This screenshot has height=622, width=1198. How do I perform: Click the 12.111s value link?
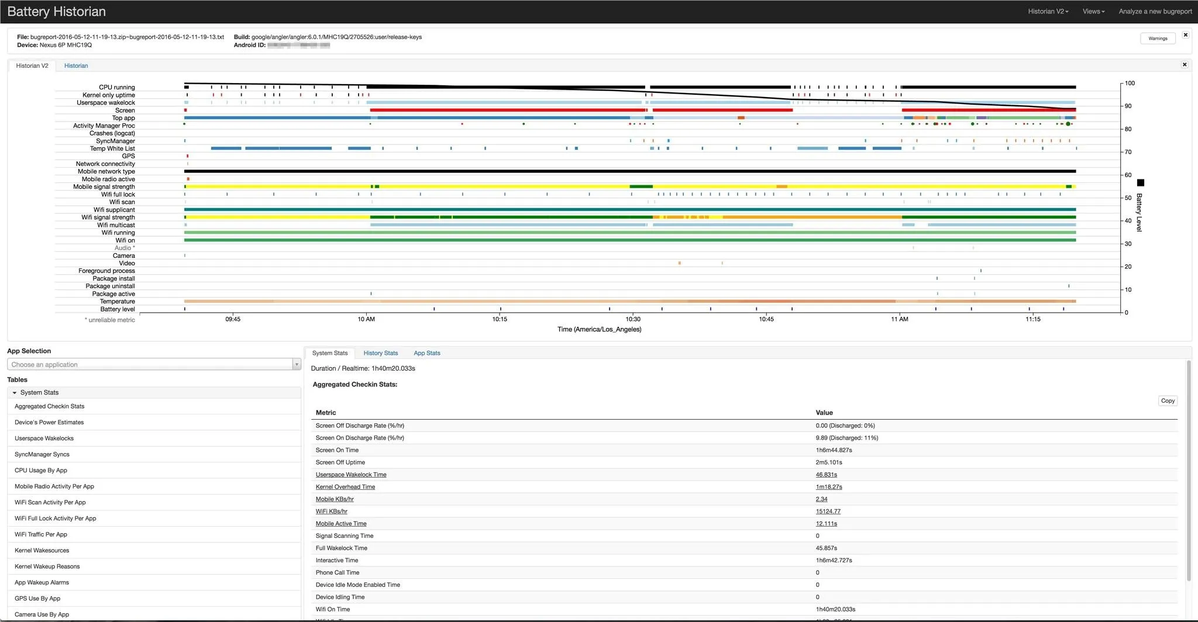(827, 524)
